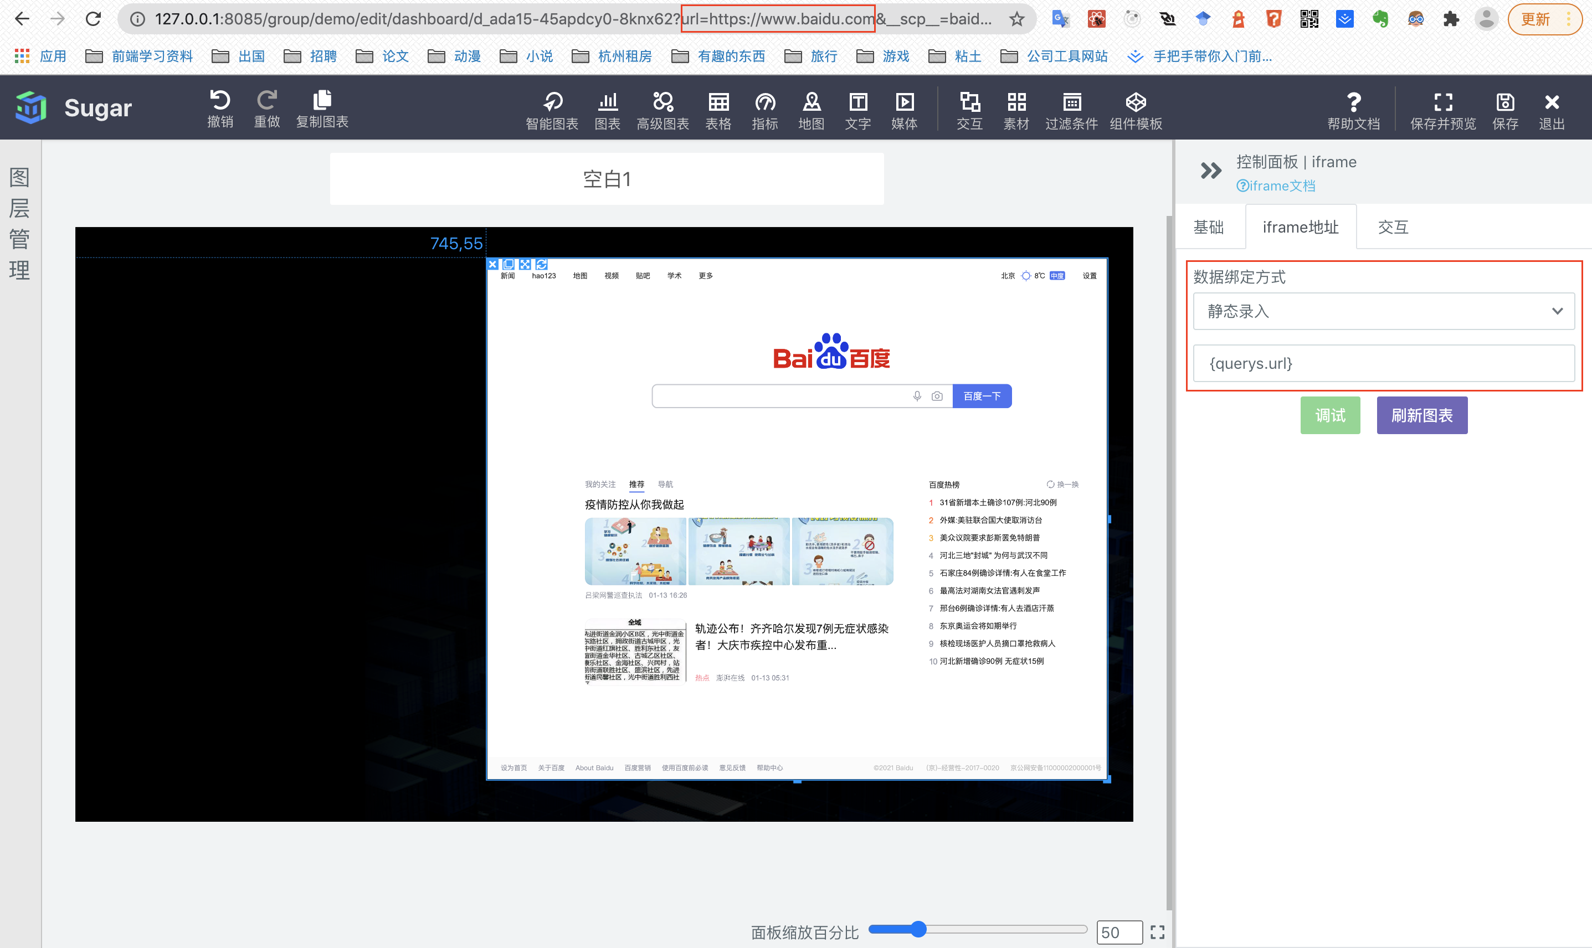Open the browser extensions puzzle icon
The width and height of the screenshot is (1592, 948).
pos(1451,19)
